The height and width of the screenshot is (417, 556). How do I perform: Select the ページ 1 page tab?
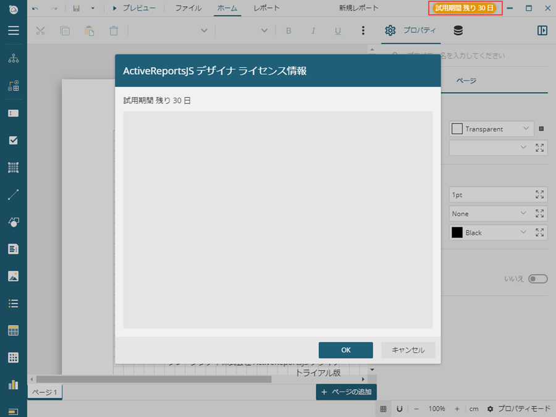pyautogui.click(x=44, y=392)
